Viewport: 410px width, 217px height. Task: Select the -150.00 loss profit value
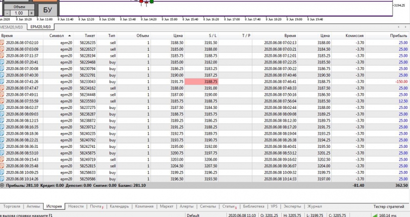point(401,81)
